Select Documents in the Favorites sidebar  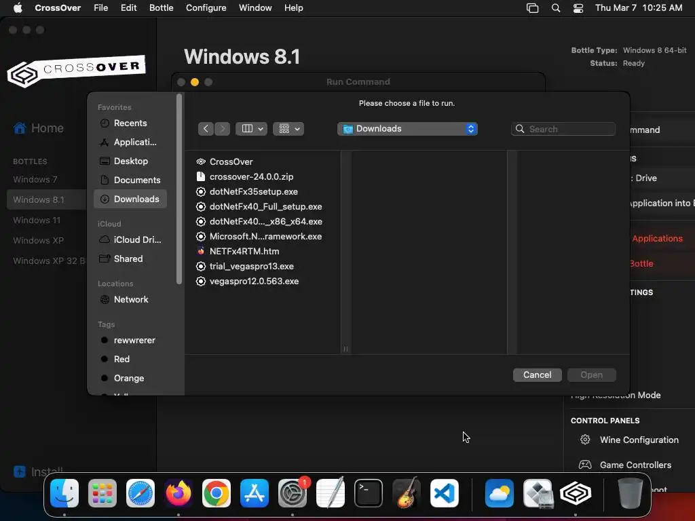[130, 180]
